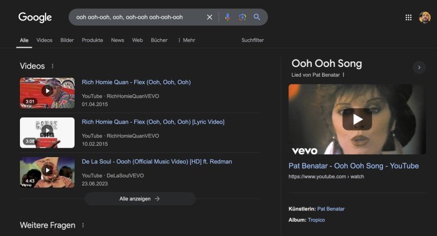
Task: Switch to the News tab
Action: (x=118, y=40)
